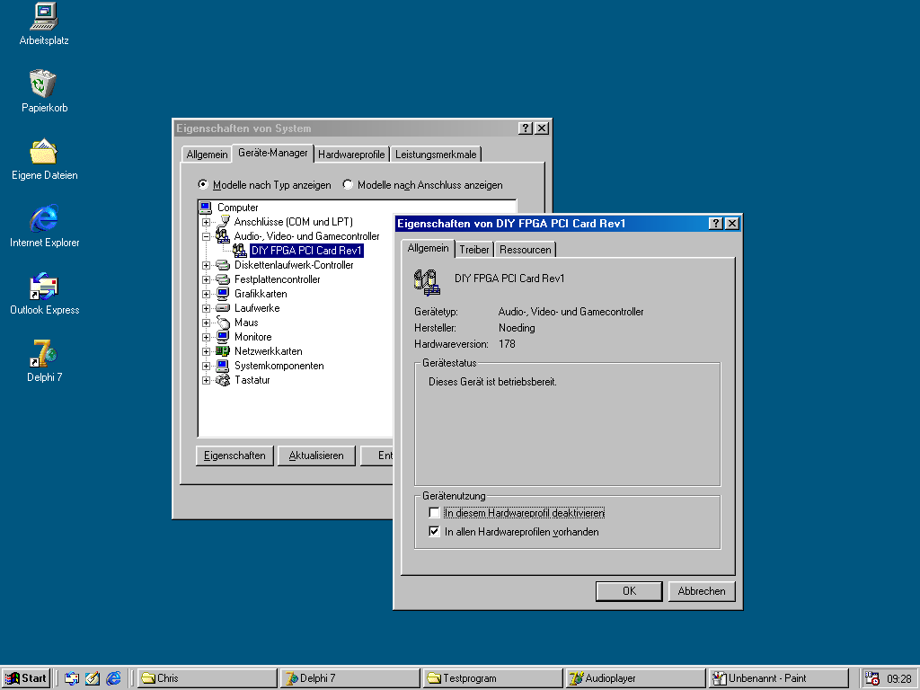Switch to the Treiber tab
Viewport: 920px width, 690px height.
(474, 250)
